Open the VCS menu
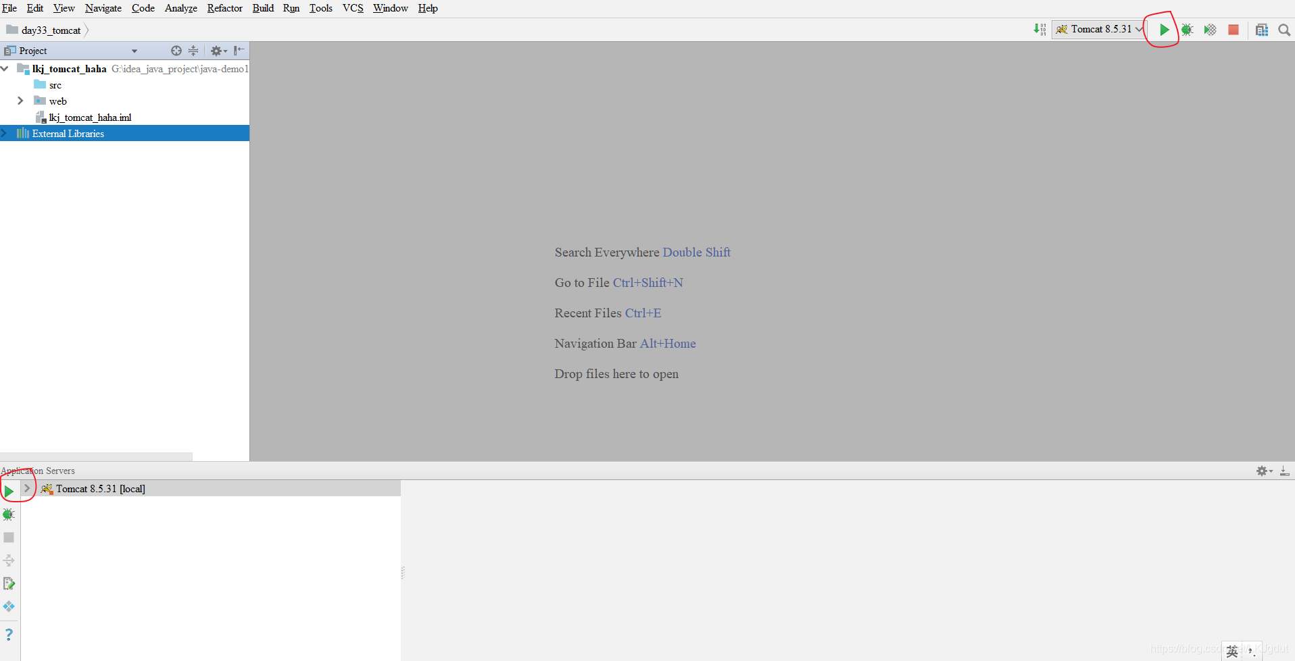Viewport: 1295px width, 661px height. (x=353, y=8)
